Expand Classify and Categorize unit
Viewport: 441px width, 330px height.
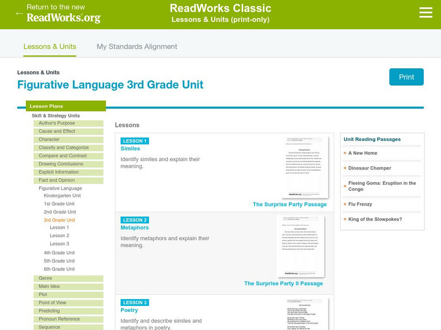point(68,147)
